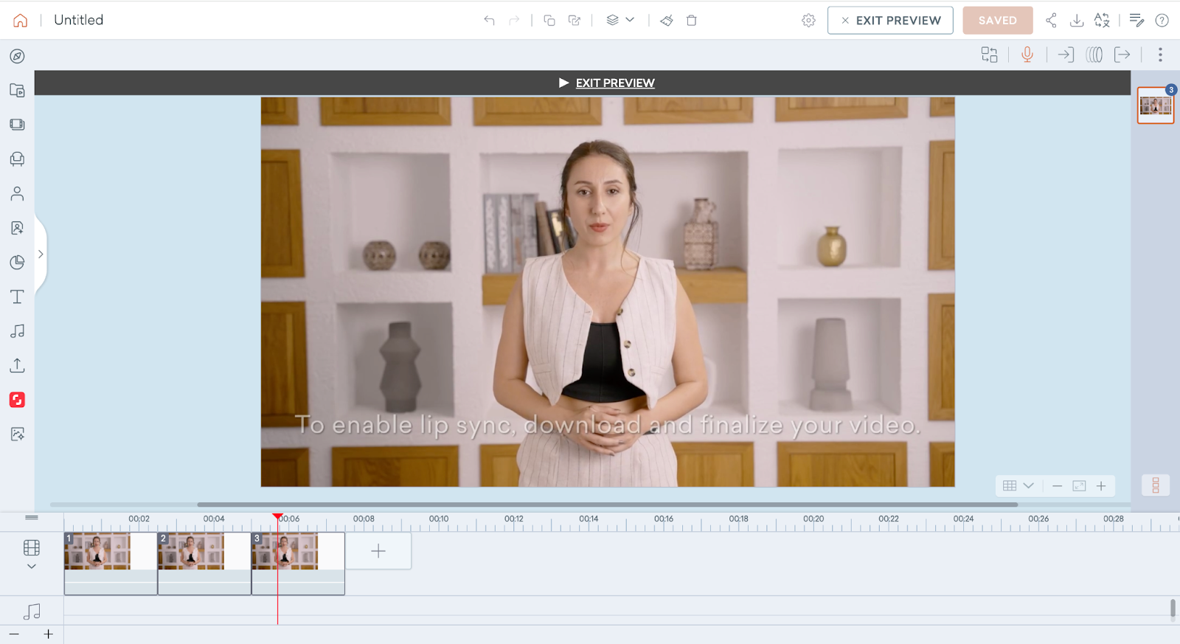Open the grid view dropdown
This screenshot has height=644, width=1180.
1018,485
